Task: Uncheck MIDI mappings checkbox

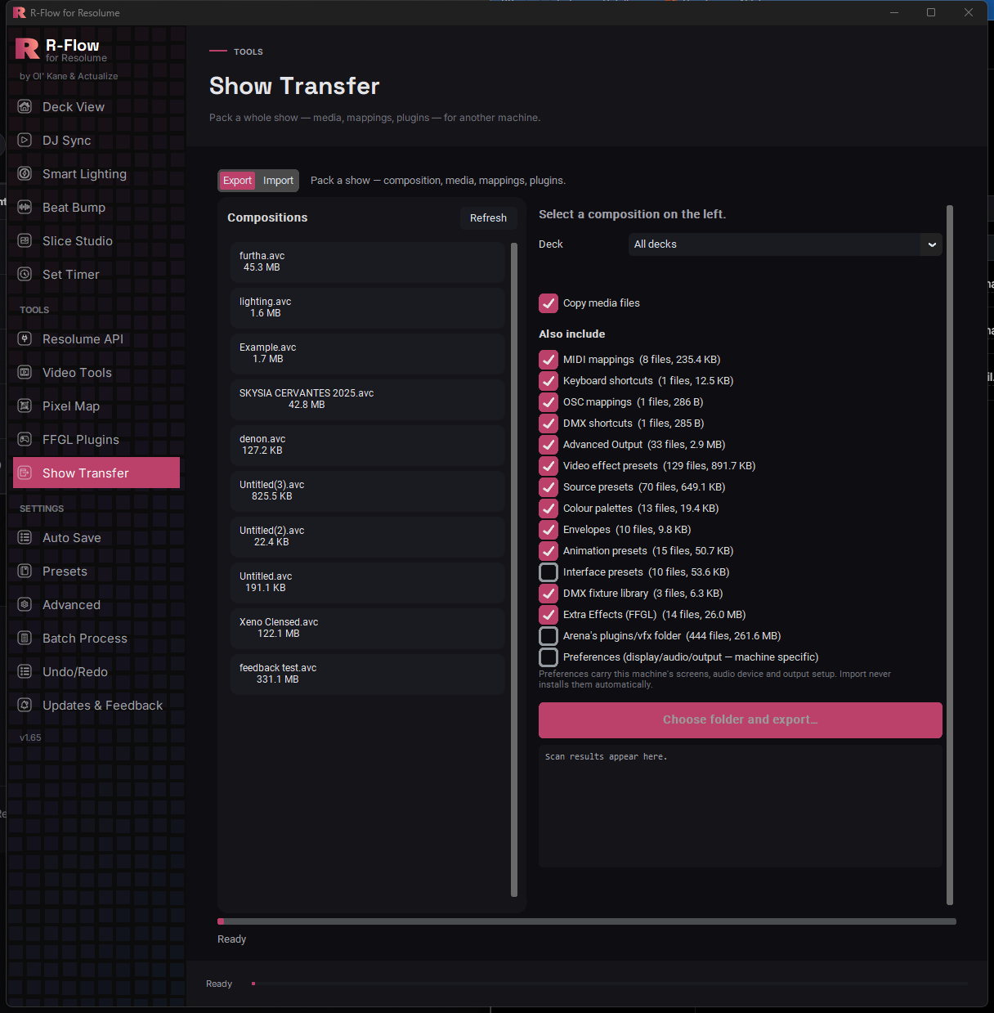Action: [548, 360]
